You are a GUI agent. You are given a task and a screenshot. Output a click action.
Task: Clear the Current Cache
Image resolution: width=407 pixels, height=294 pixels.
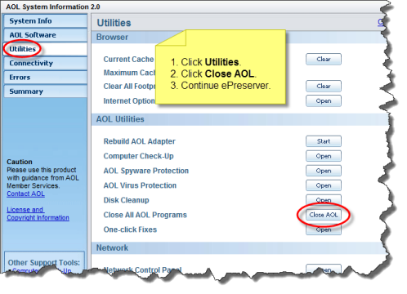coord(324,60)
